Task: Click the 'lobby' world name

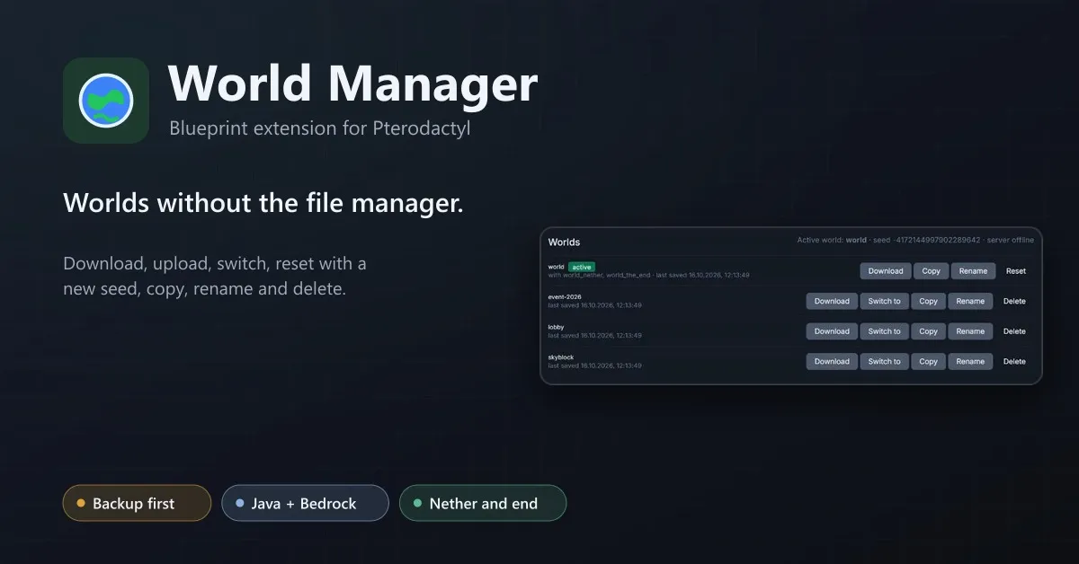Action: [556, 327]
